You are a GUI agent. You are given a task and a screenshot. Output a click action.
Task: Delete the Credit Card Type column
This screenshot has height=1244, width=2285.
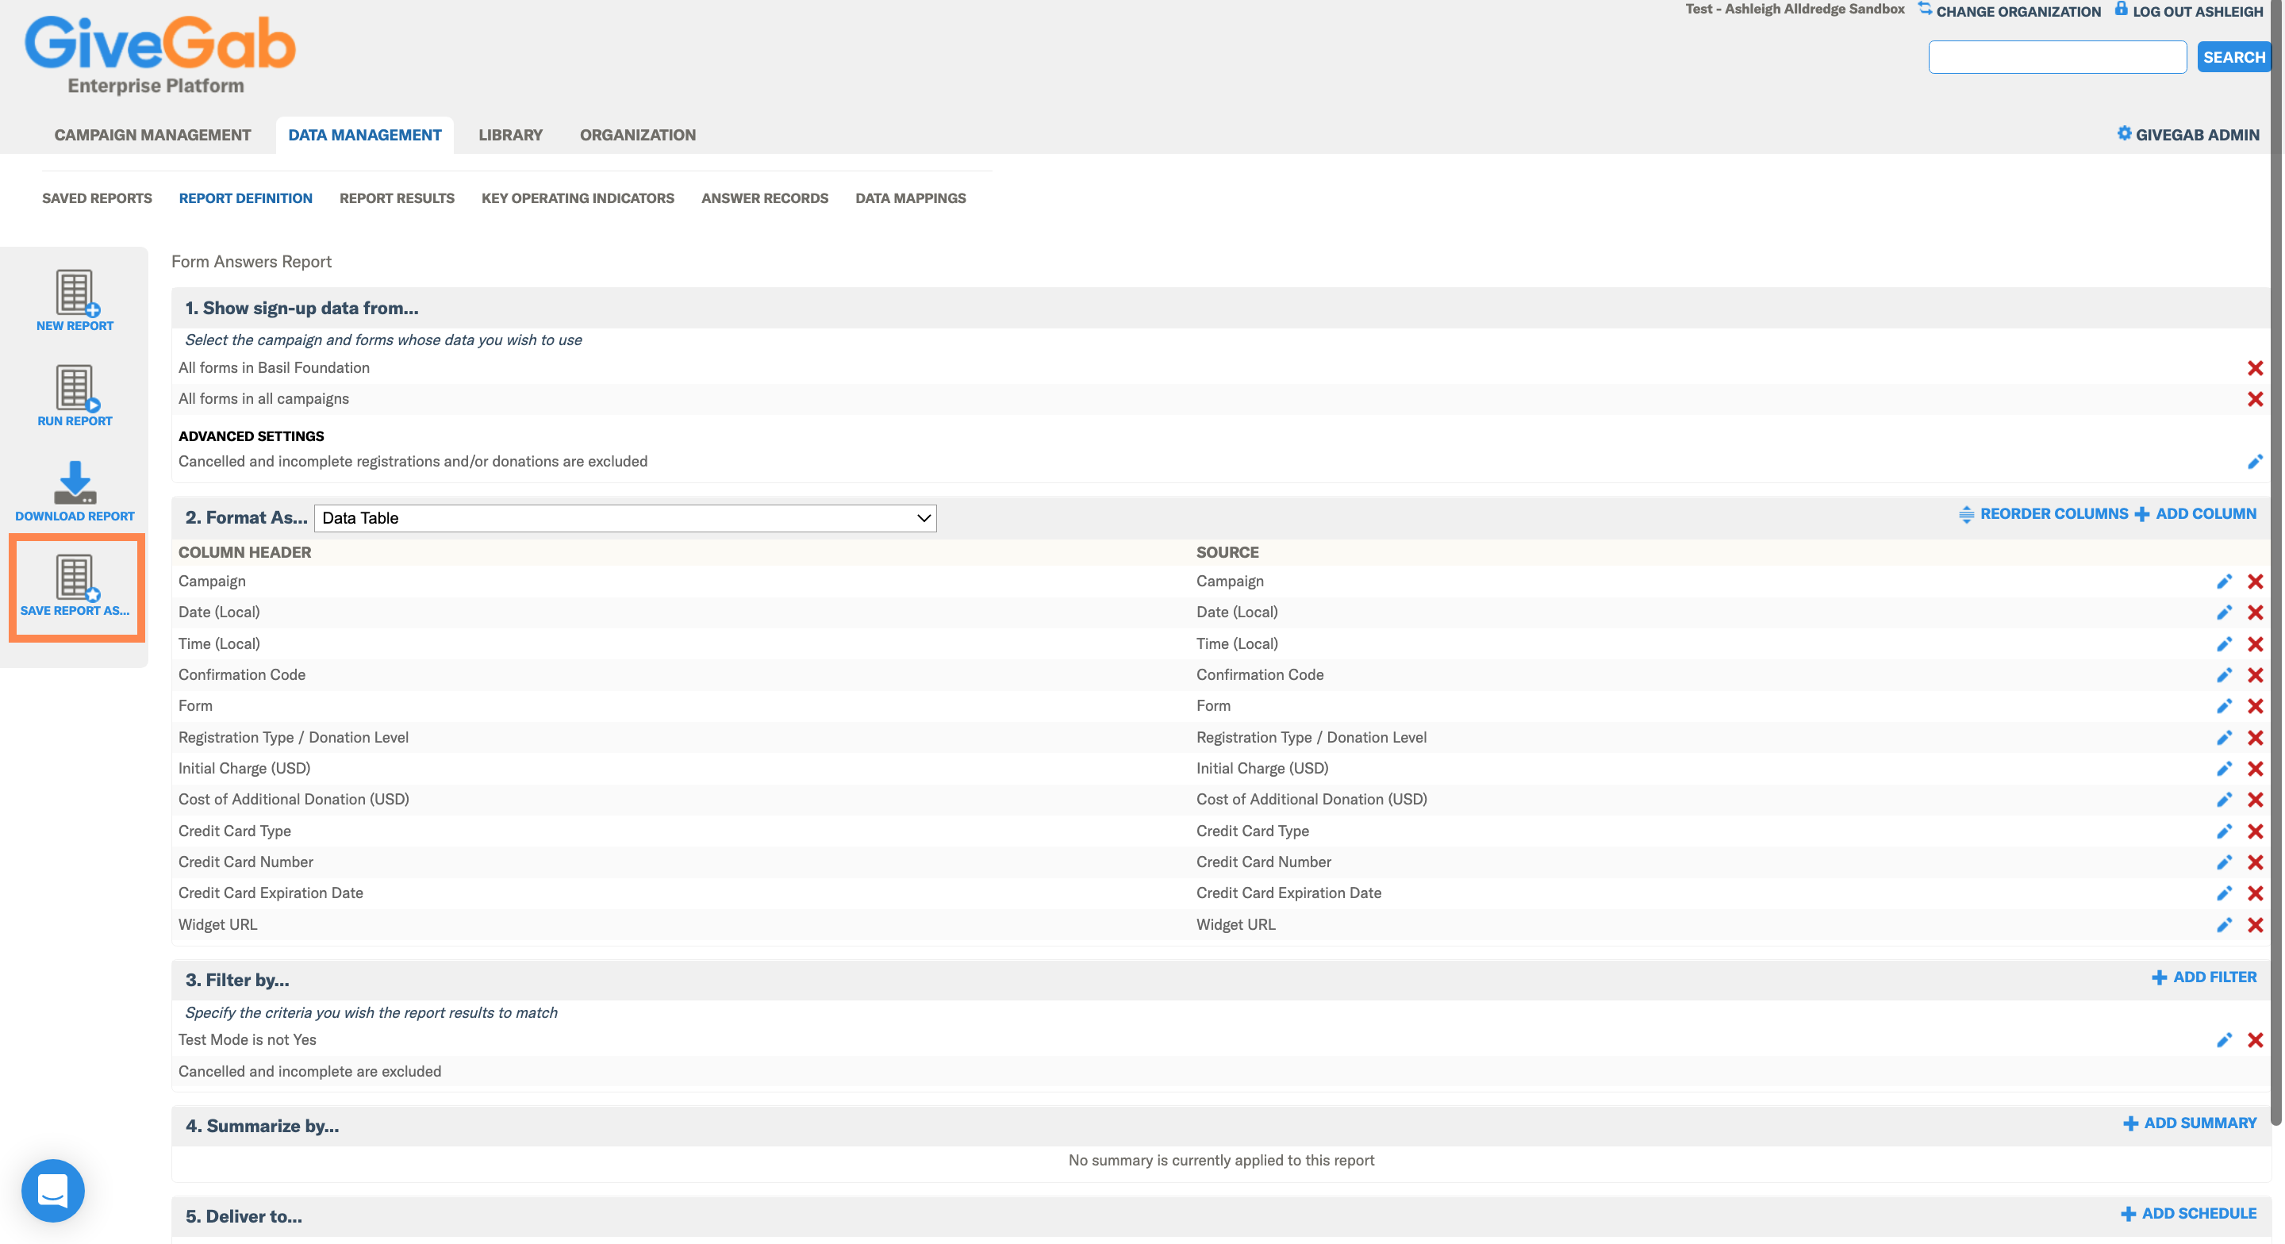click(2255, 831)
